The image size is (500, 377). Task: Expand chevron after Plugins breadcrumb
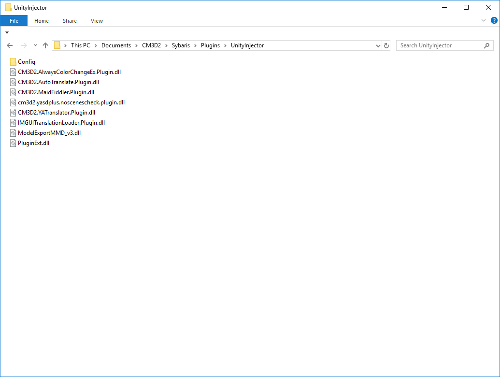click(x=225, y=45)
